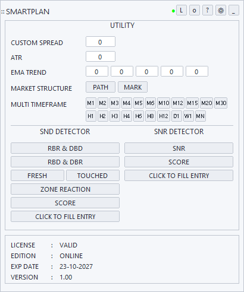The image size is (244, 292).
Task: Select the H12 timeframe button
Action: pos(164,116)
